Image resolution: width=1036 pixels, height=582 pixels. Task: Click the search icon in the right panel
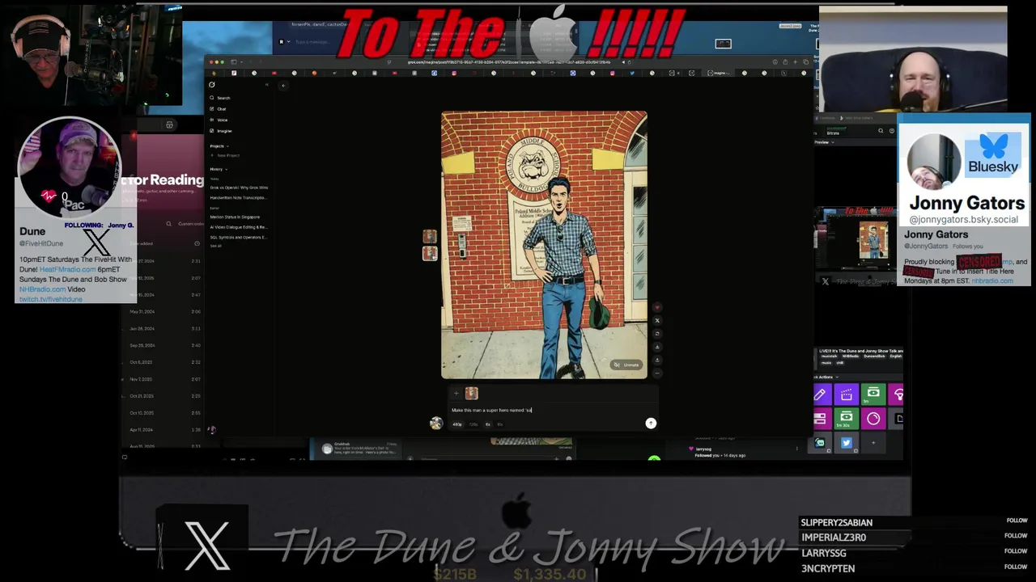pyautogui.click(x=881, y=131)
